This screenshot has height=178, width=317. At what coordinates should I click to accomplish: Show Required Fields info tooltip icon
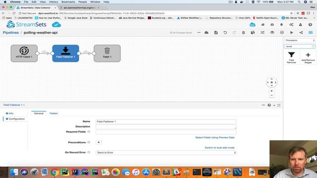click(x=89, y=132)
